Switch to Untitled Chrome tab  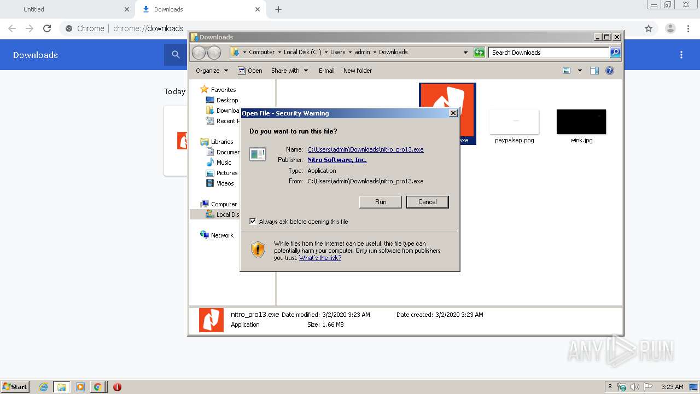tap(67, 9)
